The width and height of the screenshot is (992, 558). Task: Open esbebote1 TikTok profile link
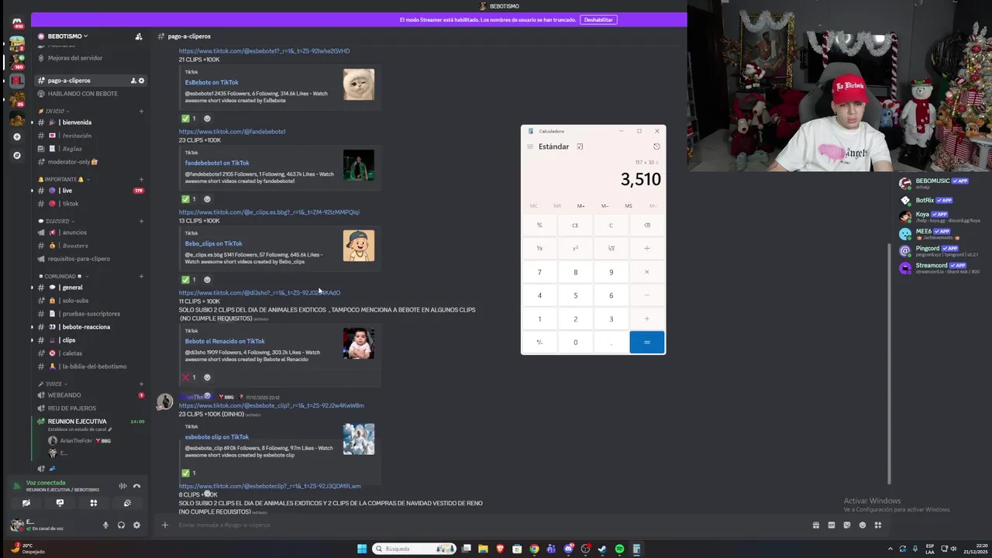point(264,51)
